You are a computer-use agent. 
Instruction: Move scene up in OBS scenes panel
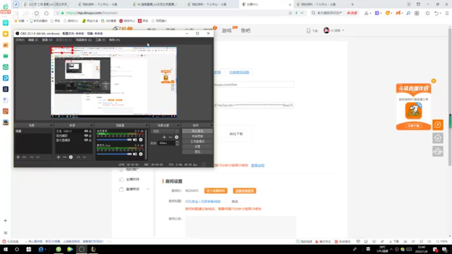(x=32, y=157)
